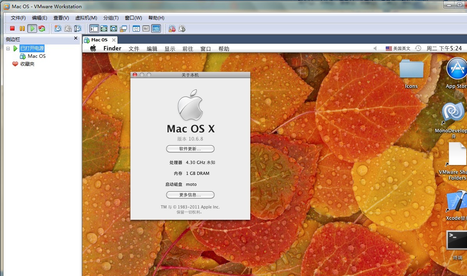
Task: Click the green Power On play button
Action: click(x=32, y=28)
